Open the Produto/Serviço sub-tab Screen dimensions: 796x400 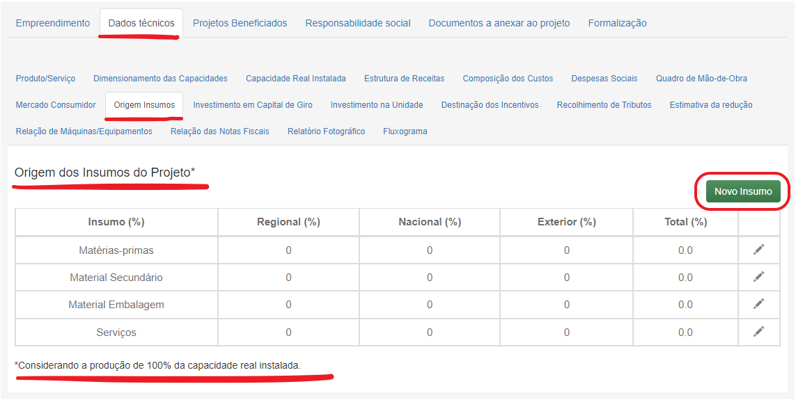click(x=46, y=79)
